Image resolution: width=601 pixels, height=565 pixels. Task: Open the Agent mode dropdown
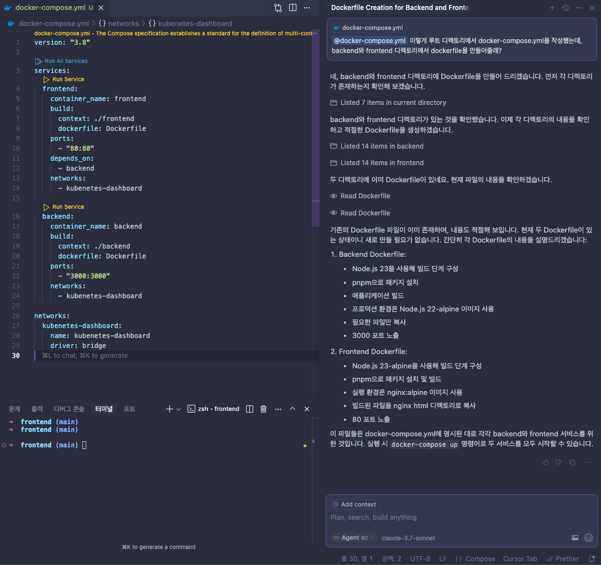click(x=354, y=538)
